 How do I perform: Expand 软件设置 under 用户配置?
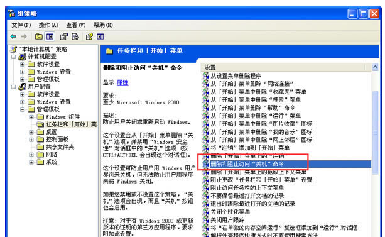point(23,94)
